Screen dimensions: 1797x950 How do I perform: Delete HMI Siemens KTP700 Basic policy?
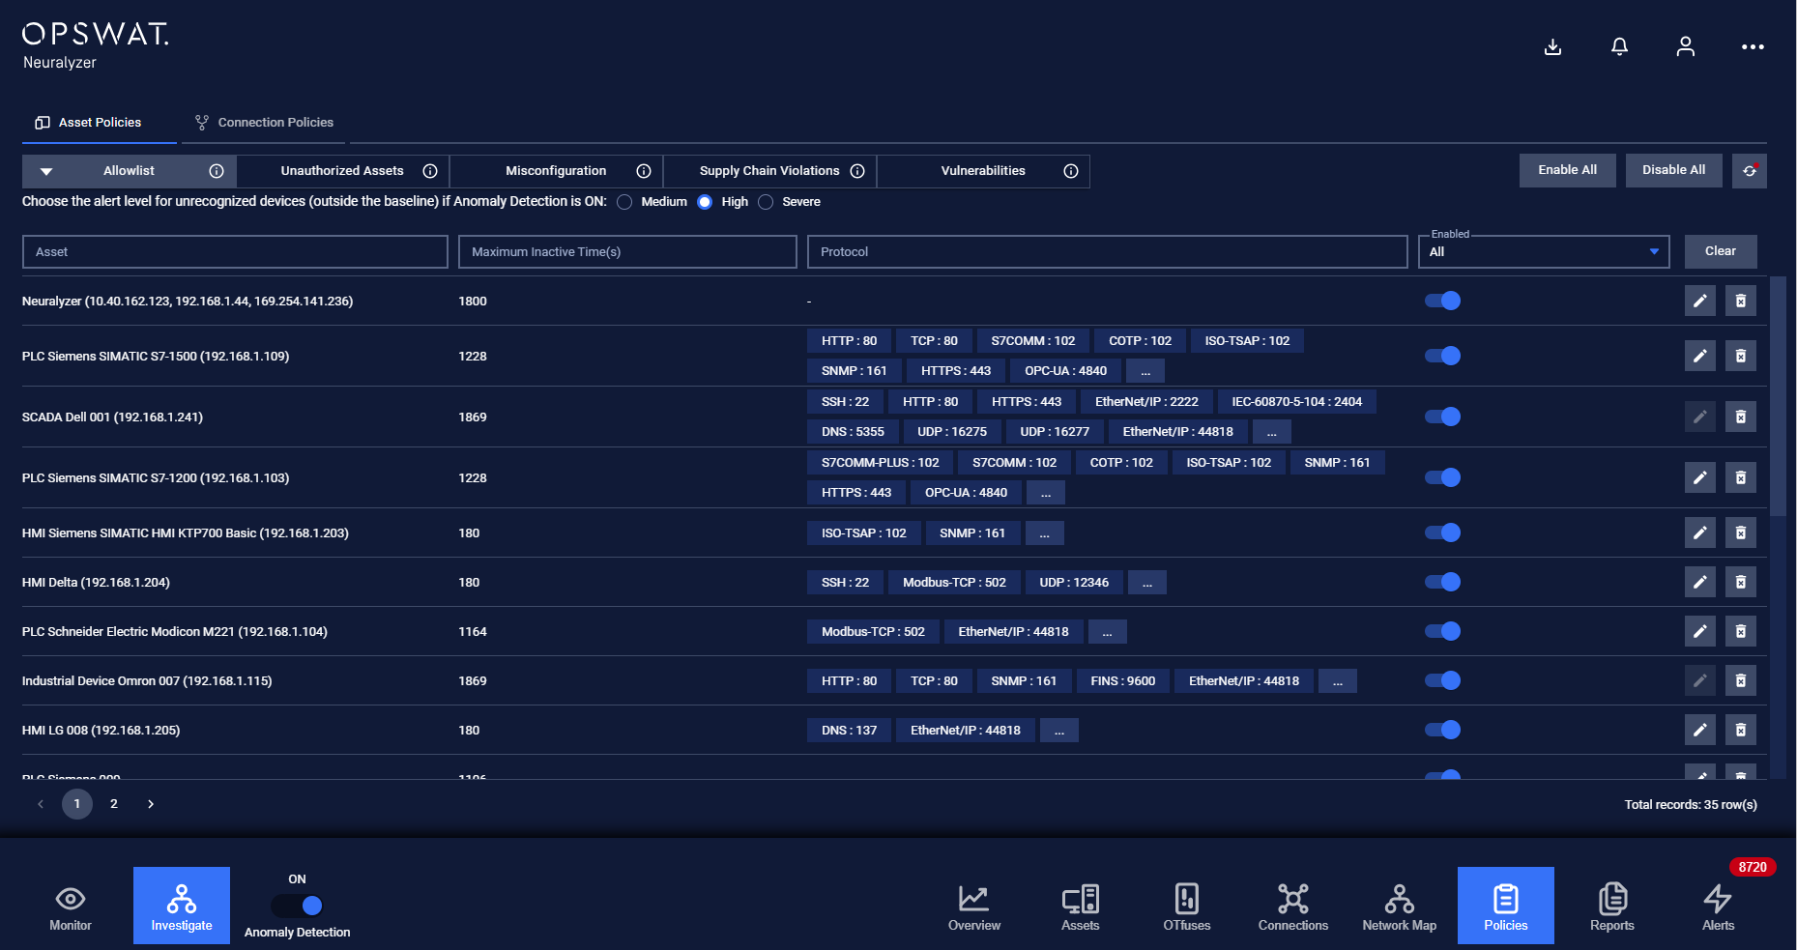(1740, 533)
